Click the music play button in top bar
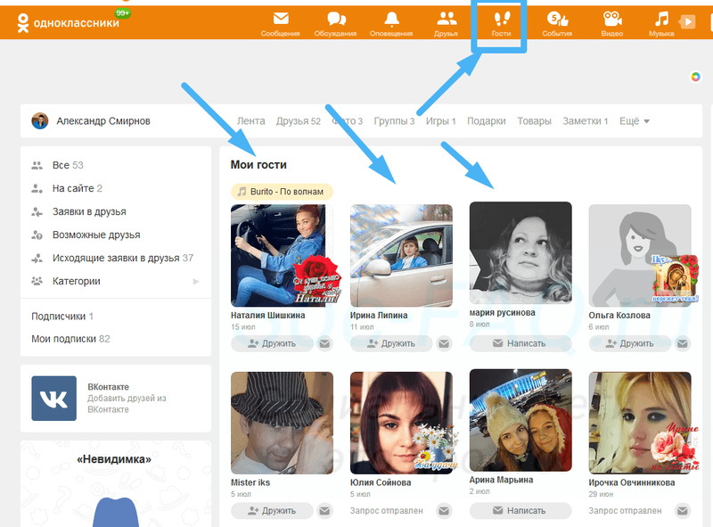 tap(687, 21)
